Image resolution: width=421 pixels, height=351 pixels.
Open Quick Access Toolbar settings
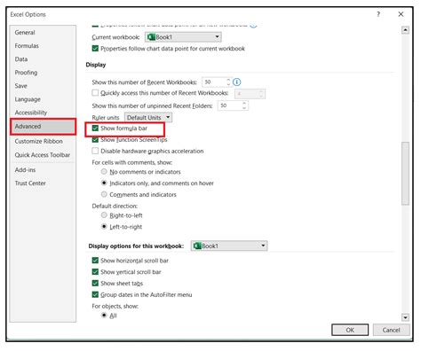pos(43,155)
